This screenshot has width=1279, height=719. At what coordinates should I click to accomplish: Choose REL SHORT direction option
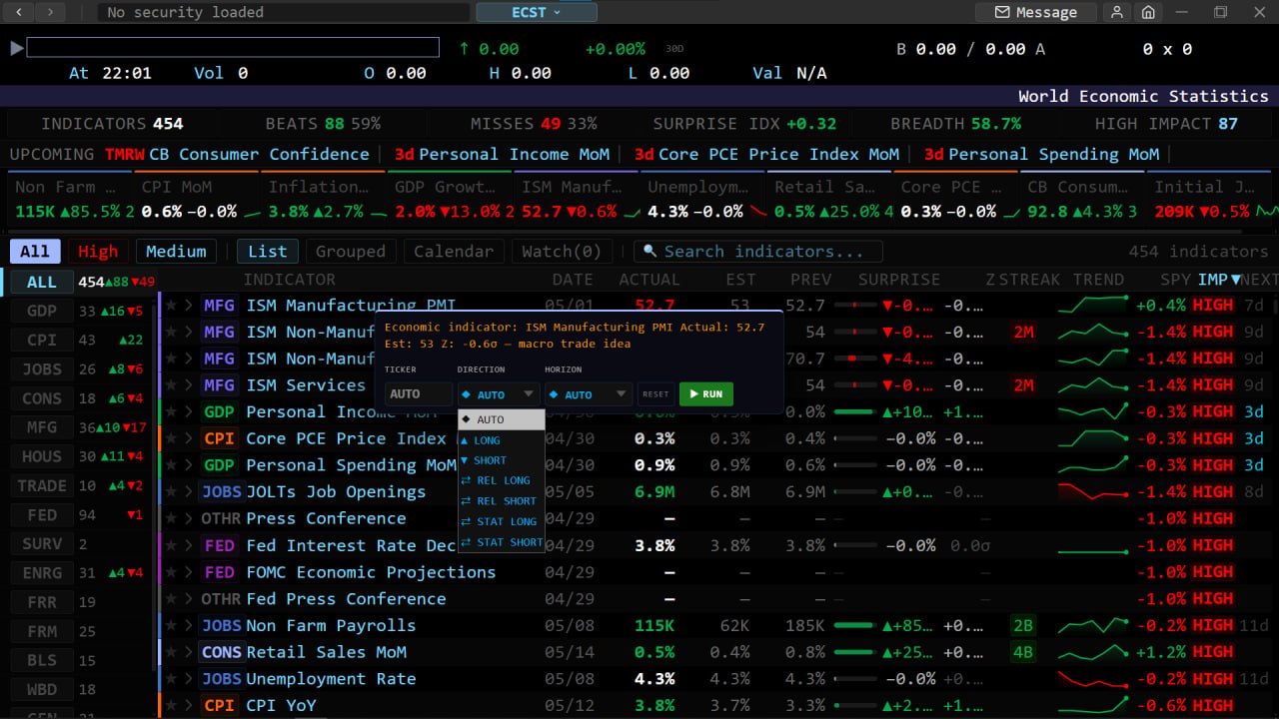pos(502,501)
